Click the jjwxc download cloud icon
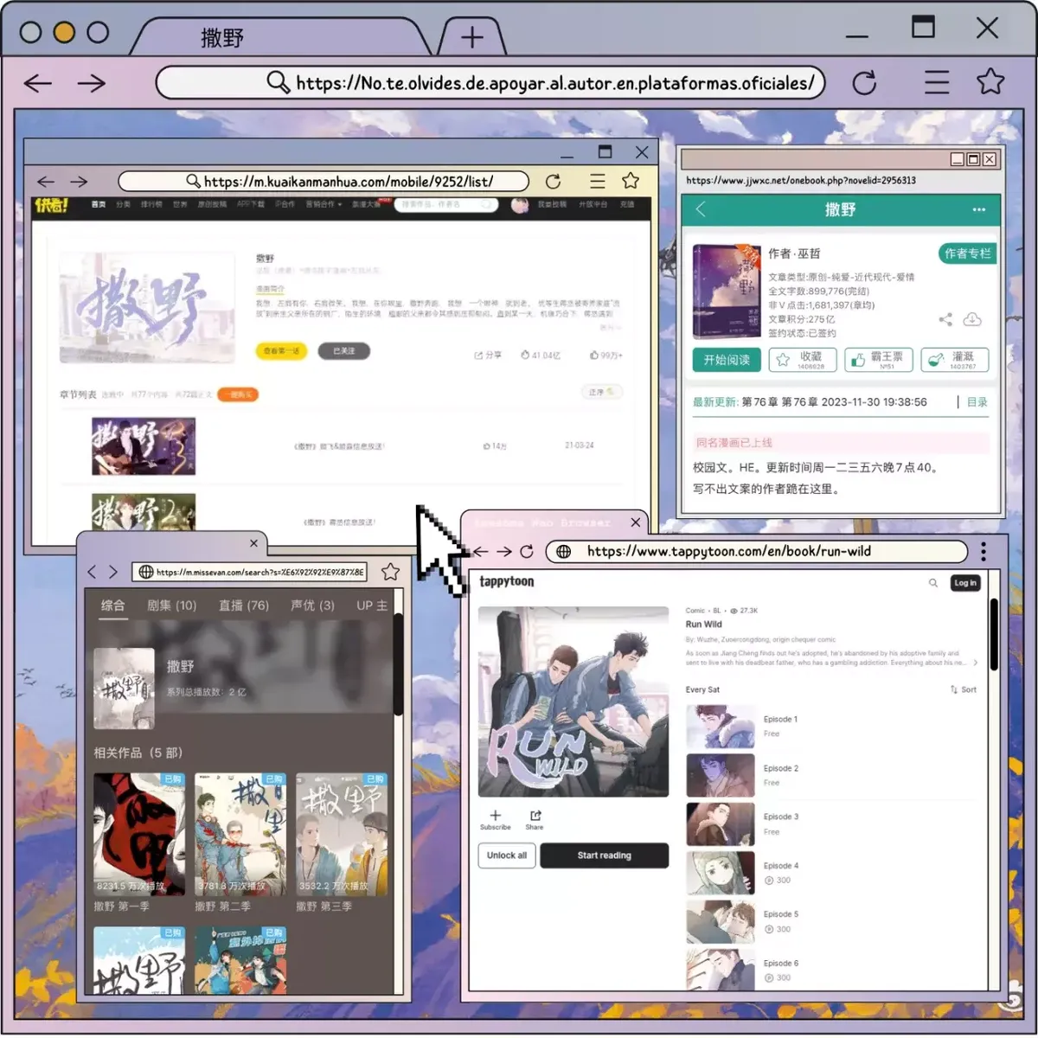The height and width of the screenshot is (1038, 1038). (972, 319)
